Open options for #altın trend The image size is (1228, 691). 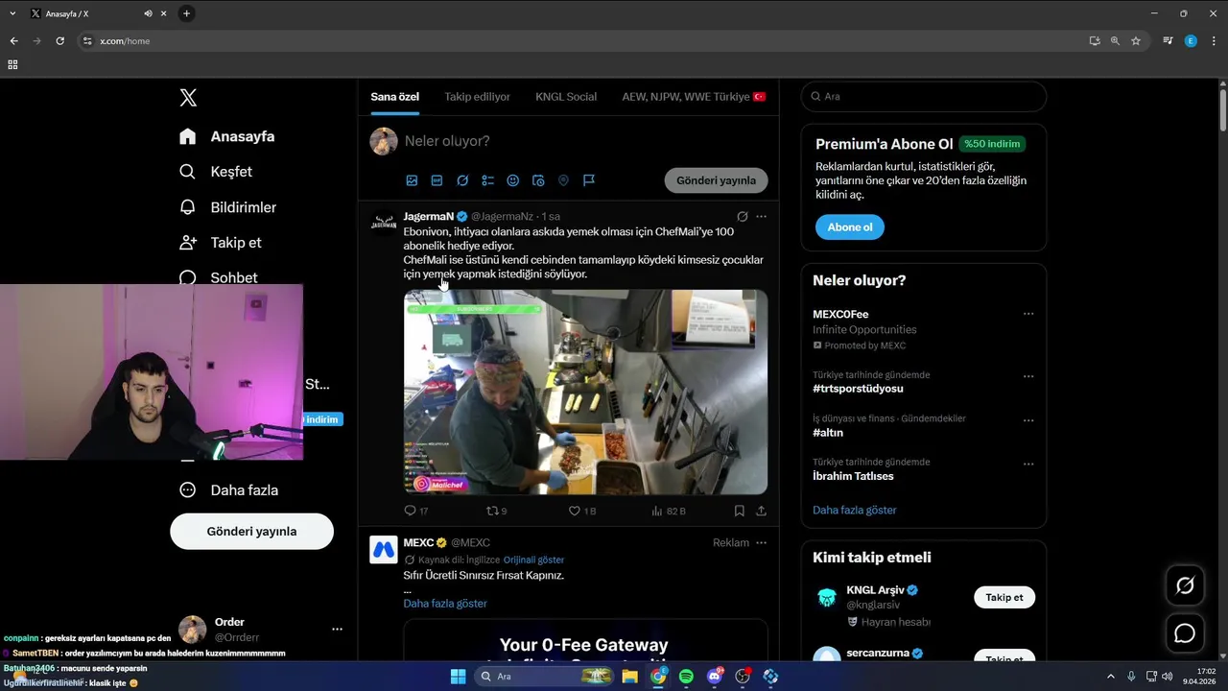pyautogui.click(x=1028, y=420)
